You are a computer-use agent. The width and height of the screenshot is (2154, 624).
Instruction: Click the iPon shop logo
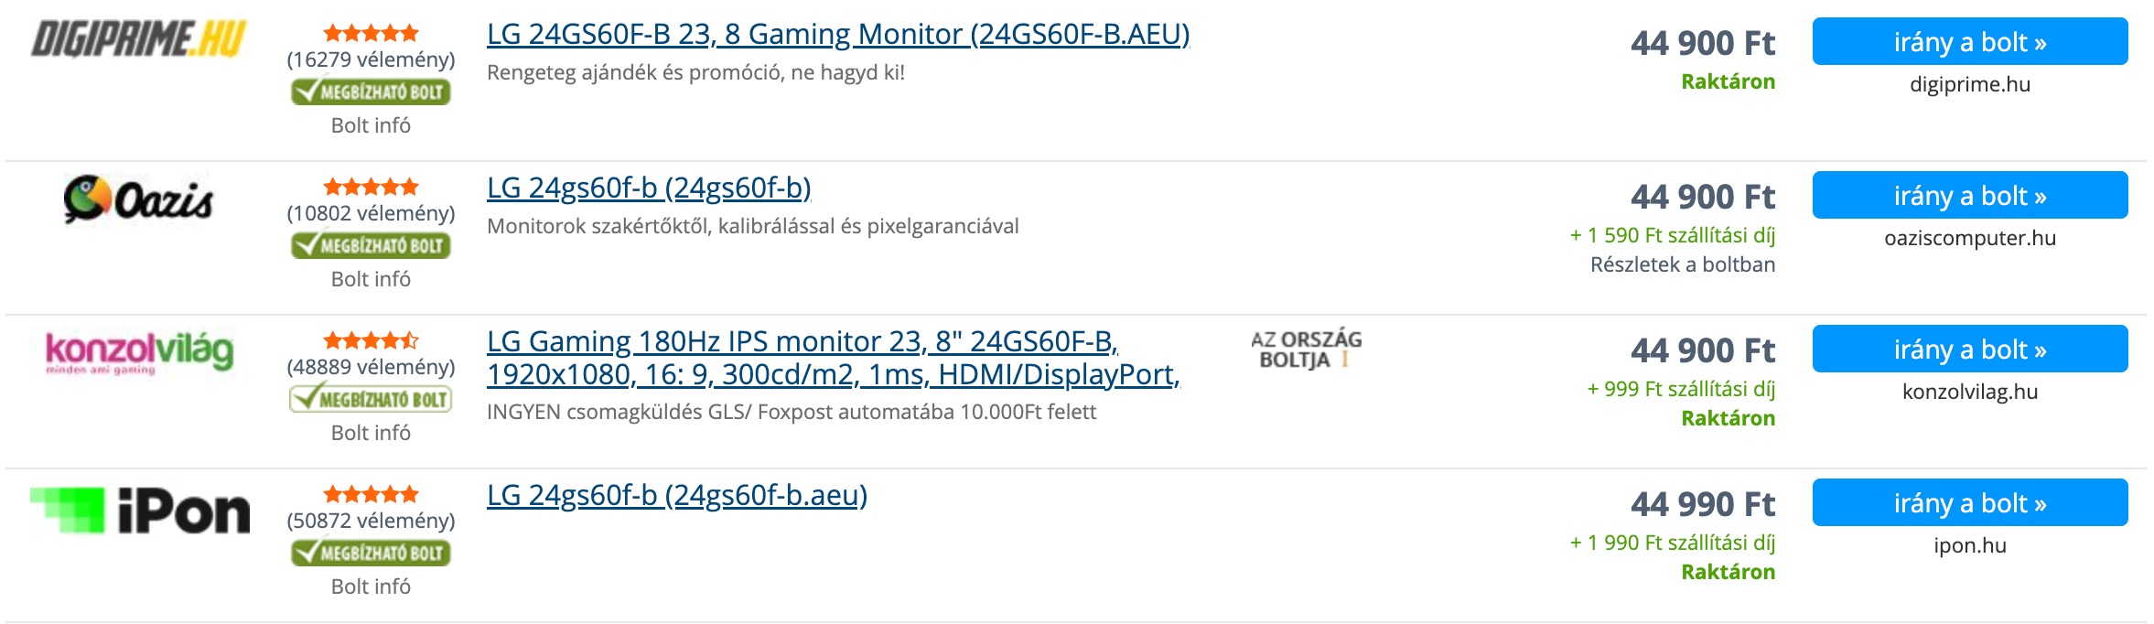point(139,510)
